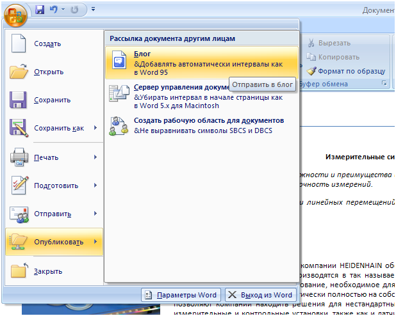The width and height of the screenshot is (396, 316).
Task: Click the Копировать label in the ribbon
Action: 339,57
